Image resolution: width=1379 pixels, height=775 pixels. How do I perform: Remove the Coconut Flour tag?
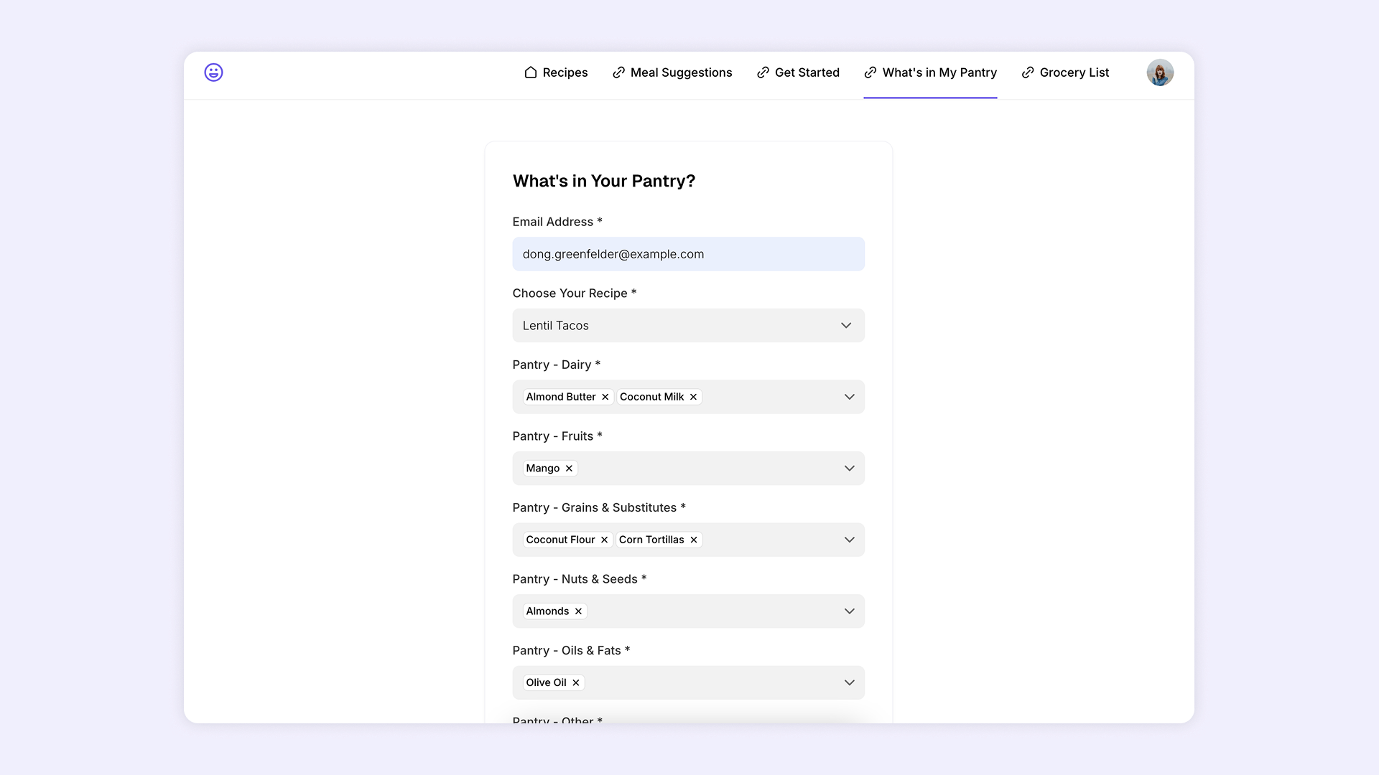[x=605, y=540]
